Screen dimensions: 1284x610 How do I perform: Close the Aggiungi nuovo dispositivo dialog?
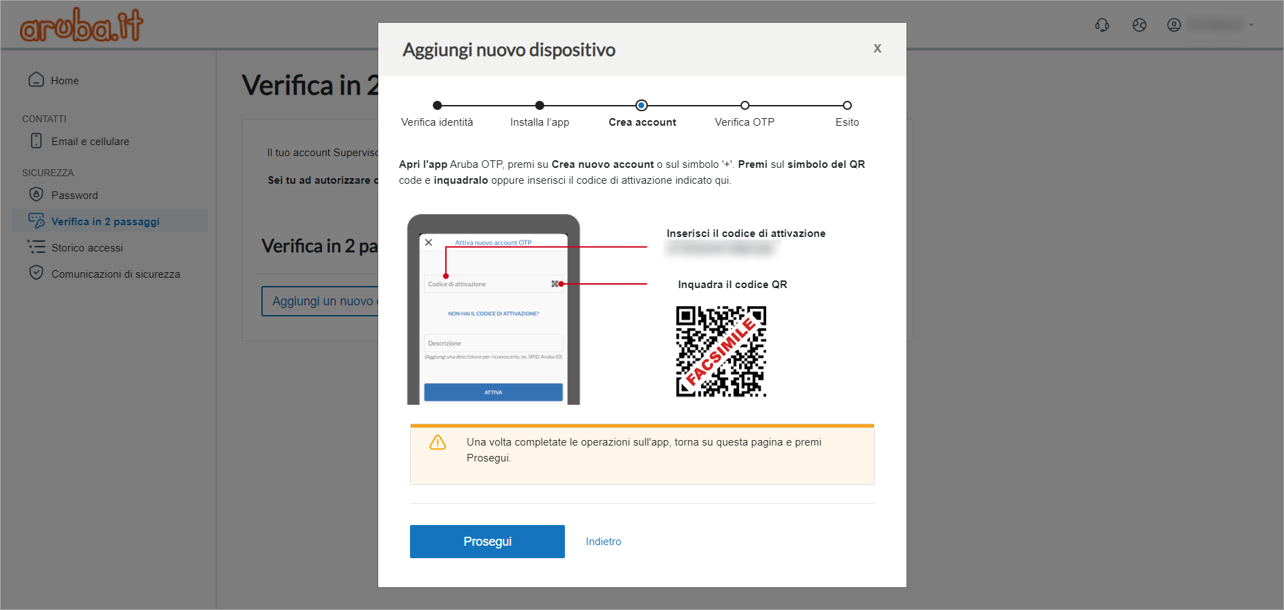click(877, 48)
